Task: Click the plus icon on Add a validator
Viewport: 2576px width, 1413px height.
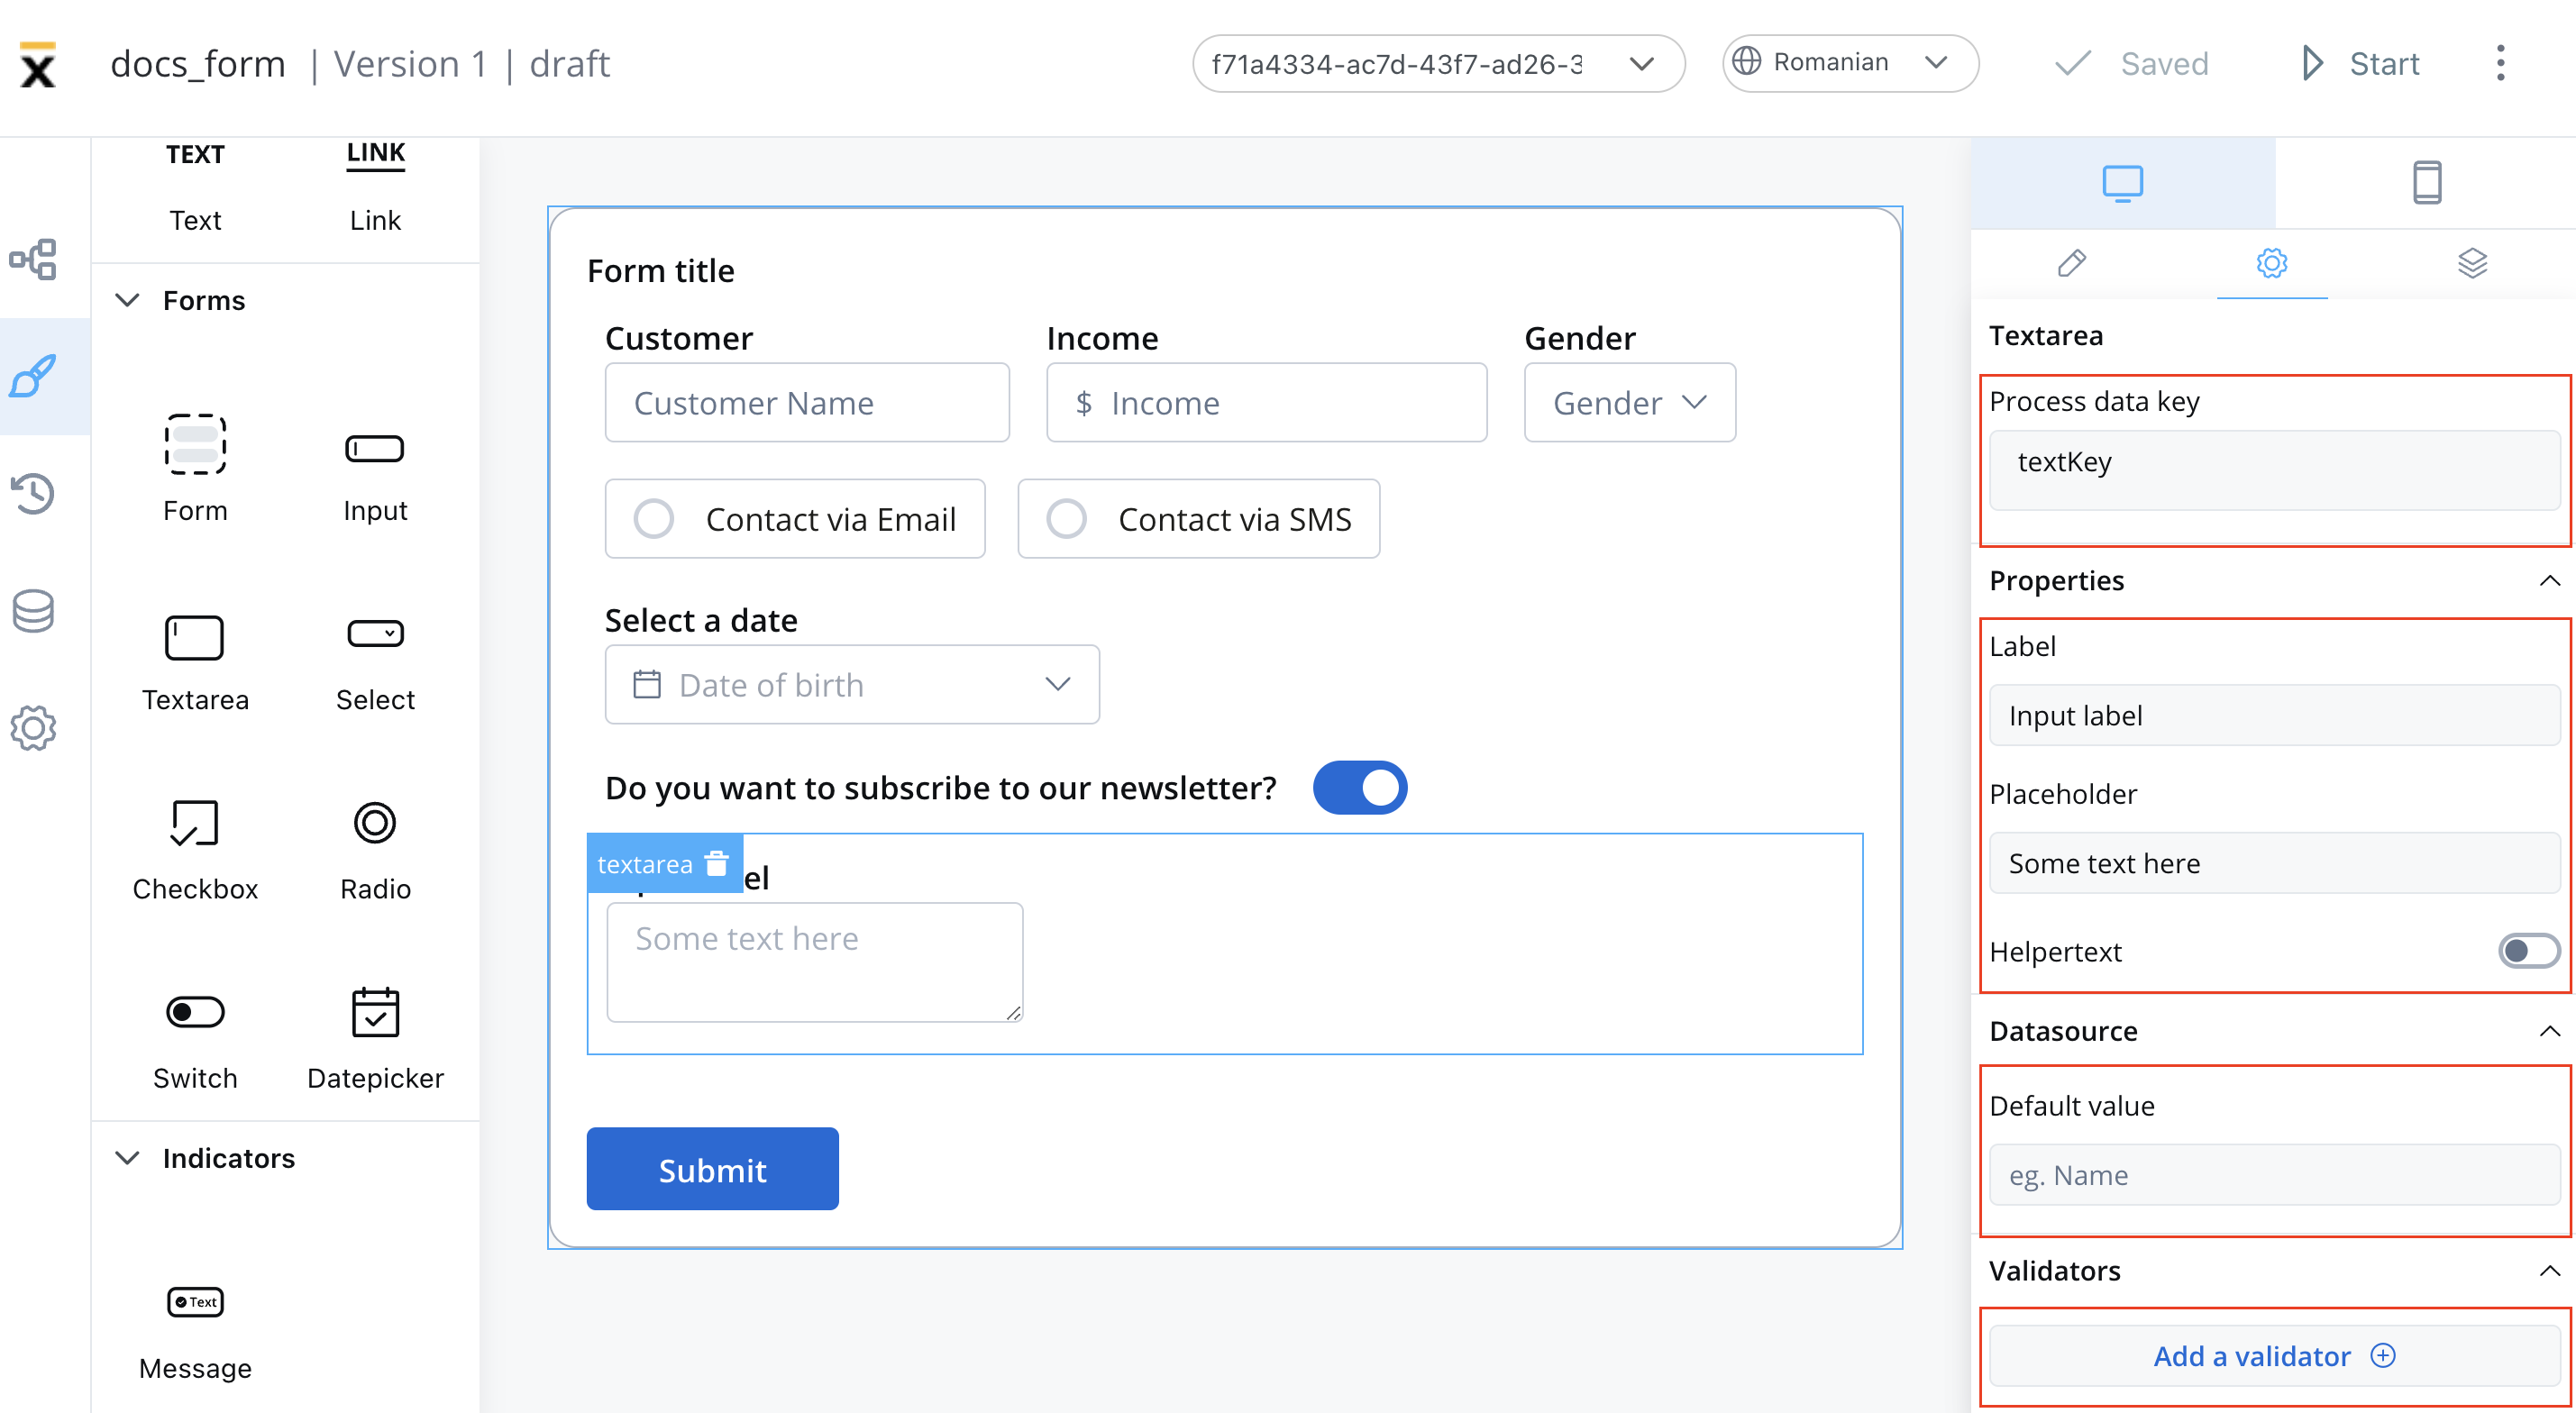Action: tap(2383, 1355)
